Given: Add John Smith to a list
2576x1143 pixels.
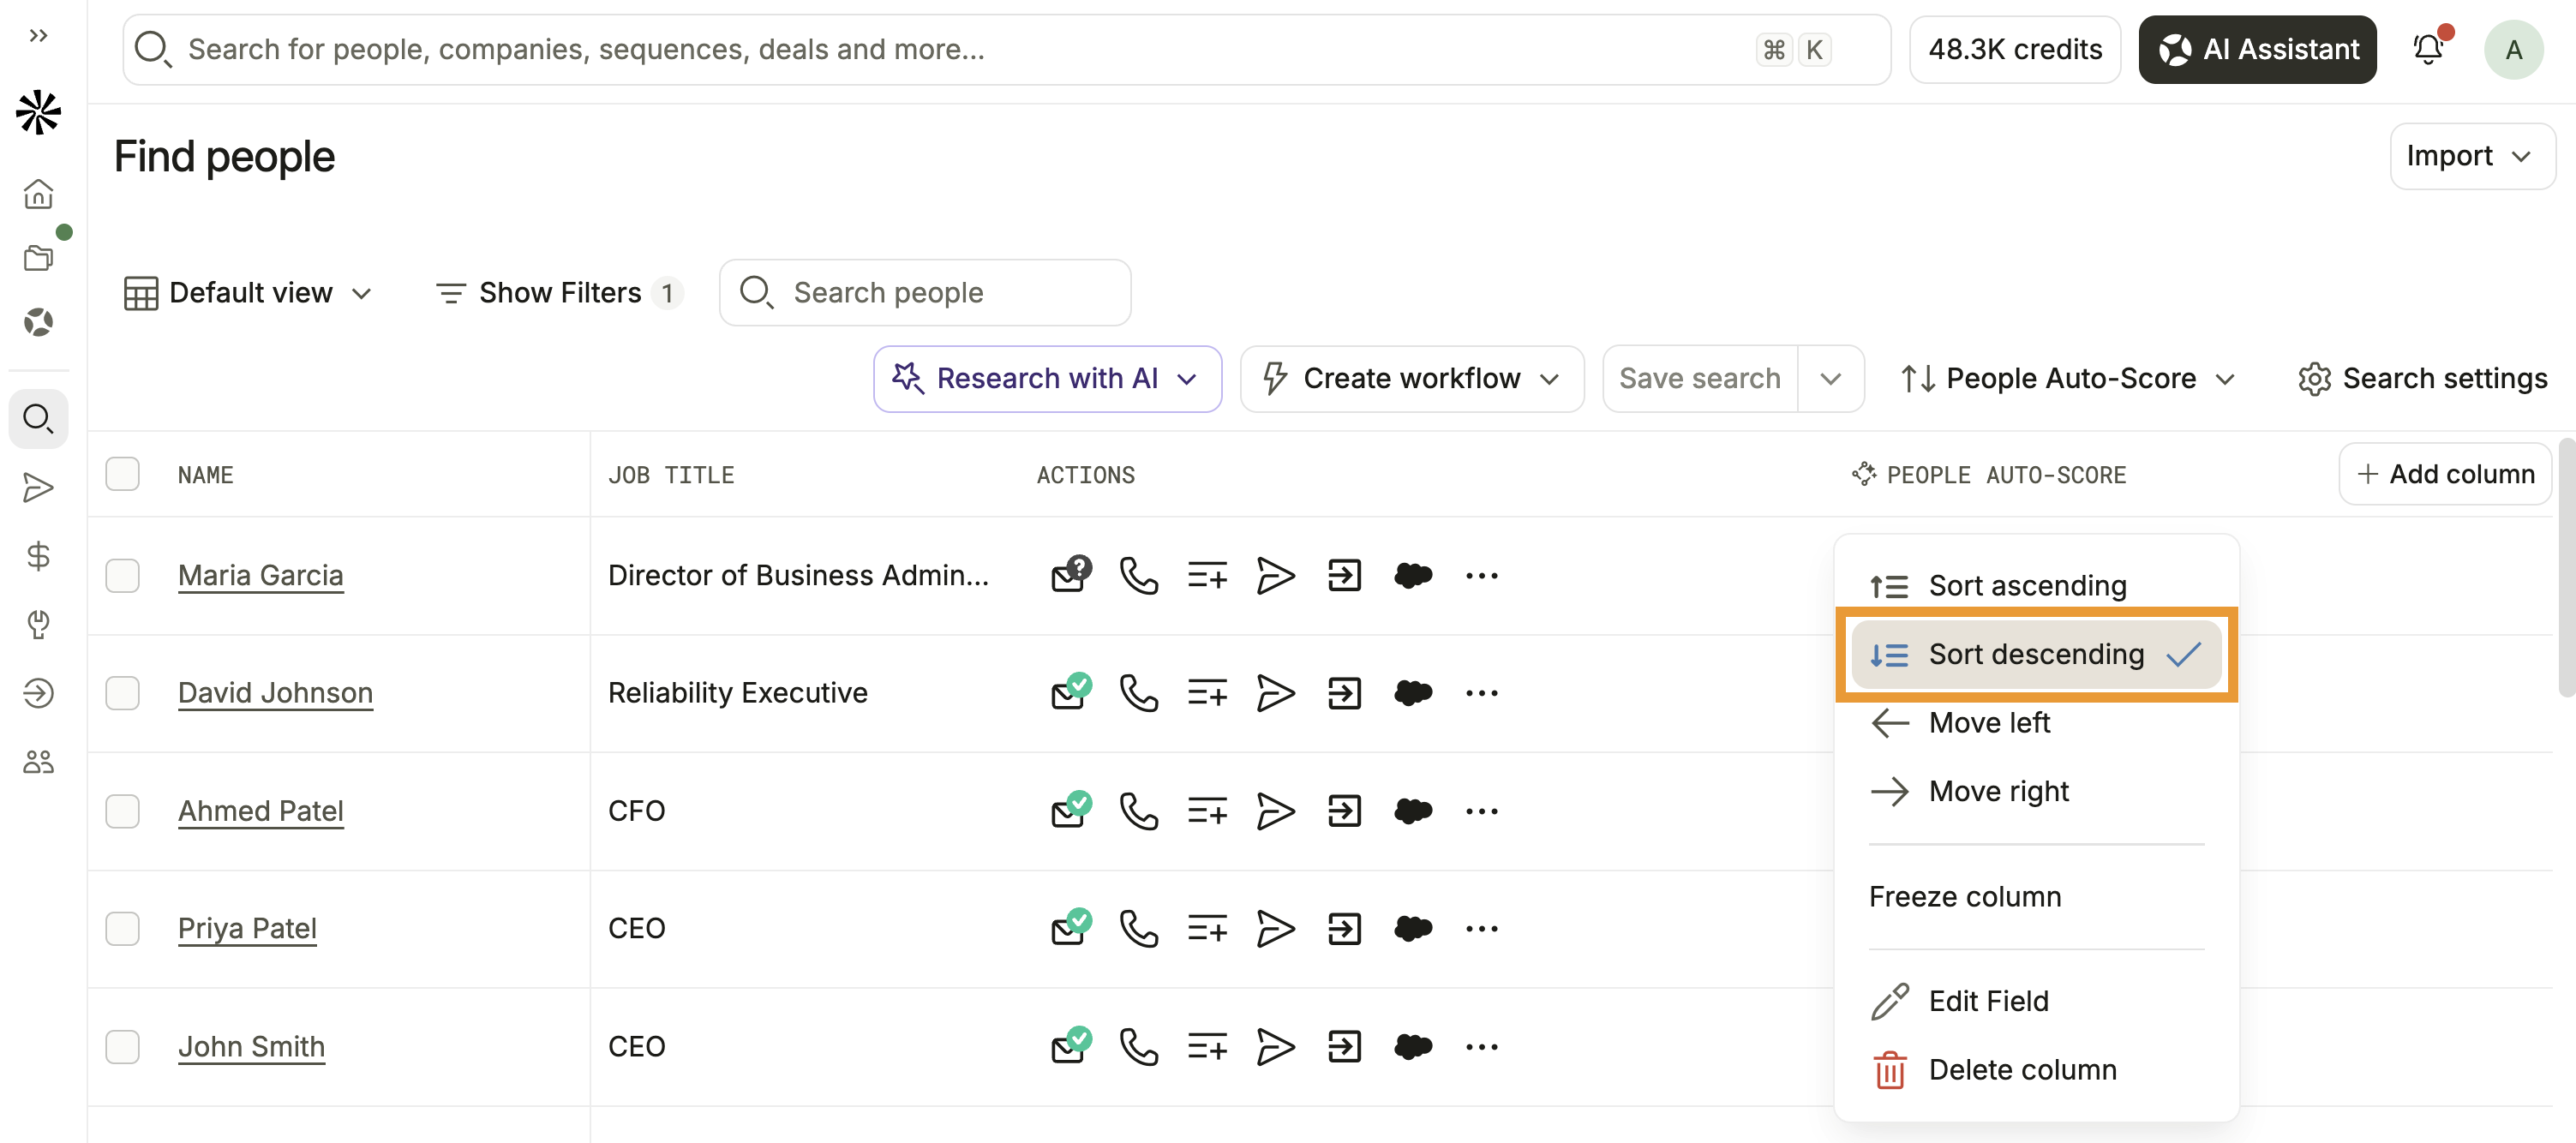Looking at the screenshot, I should pos(1207,1047).
